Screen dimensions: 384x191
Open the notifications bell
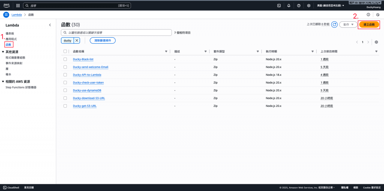point(289,5)
